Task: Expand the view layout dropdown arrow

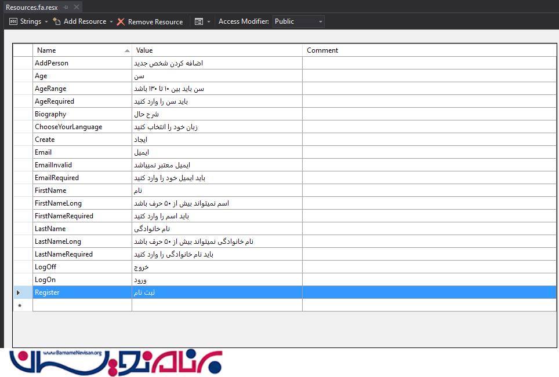Action: [209, 22]
